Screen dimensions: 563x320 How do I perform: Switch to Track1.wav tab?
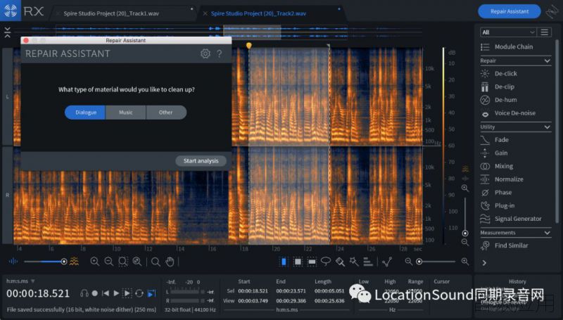(111, 13)
